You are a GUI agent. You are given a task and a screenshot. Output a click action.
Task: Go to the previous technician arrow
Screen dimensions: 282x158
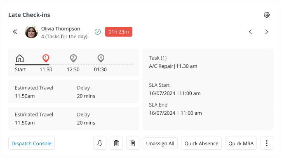click(x=250, y=32)
